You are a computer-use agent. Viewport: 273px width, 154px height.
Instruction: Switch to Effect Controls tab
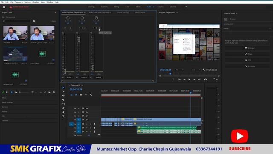[140, 12]
